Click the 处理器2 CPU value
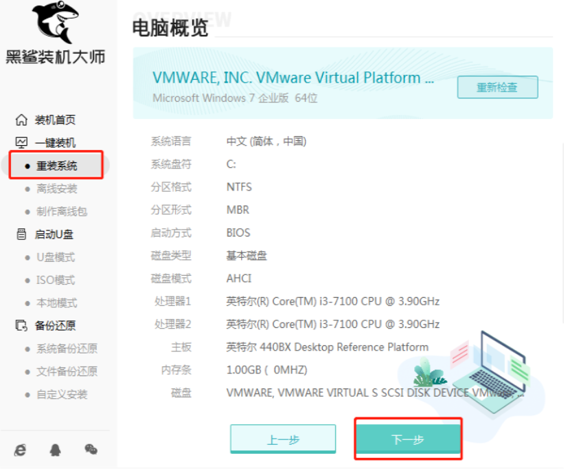The image size is (570, 471). click(333, 324)
